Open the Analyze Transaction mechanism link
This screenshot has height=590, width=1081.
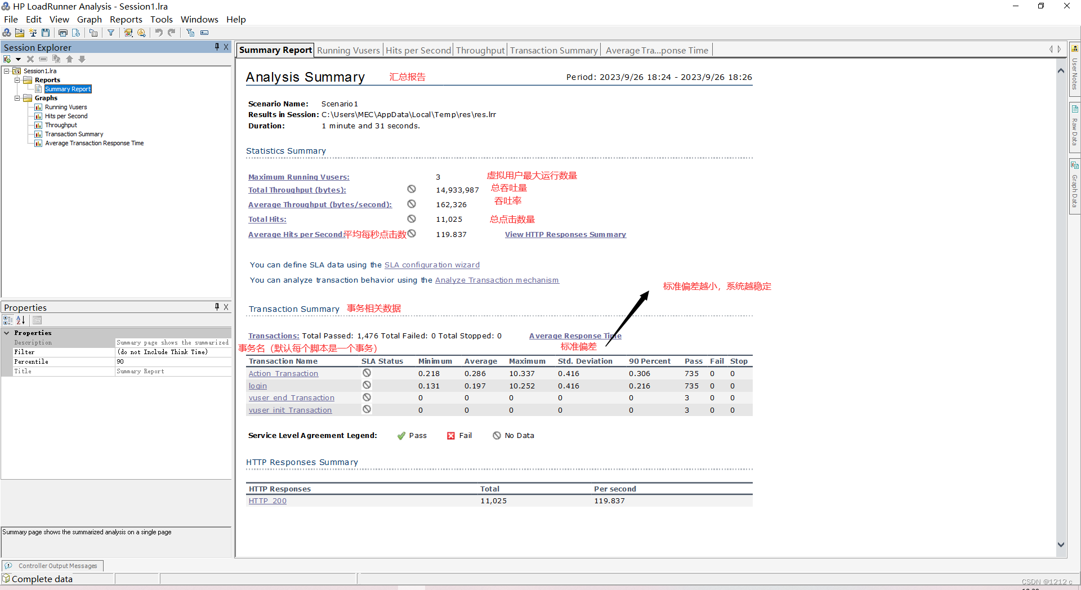coord(497,280)
